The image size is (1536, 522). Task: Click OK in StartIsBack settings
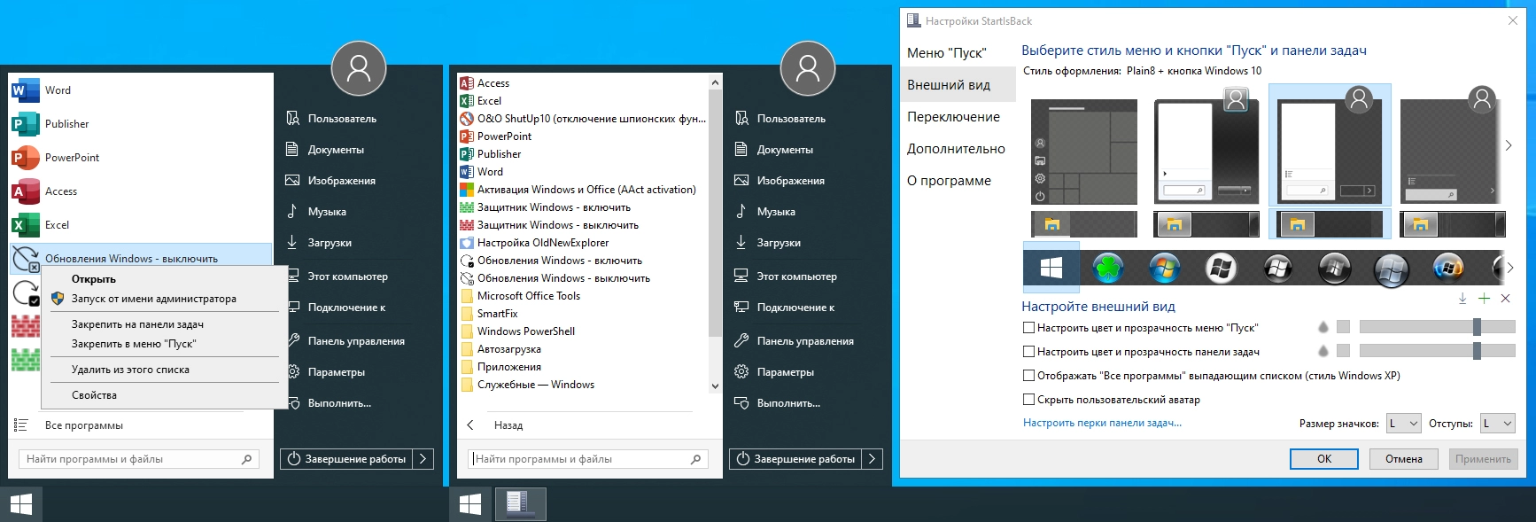pyautogui.click(x=1324, y=459)
